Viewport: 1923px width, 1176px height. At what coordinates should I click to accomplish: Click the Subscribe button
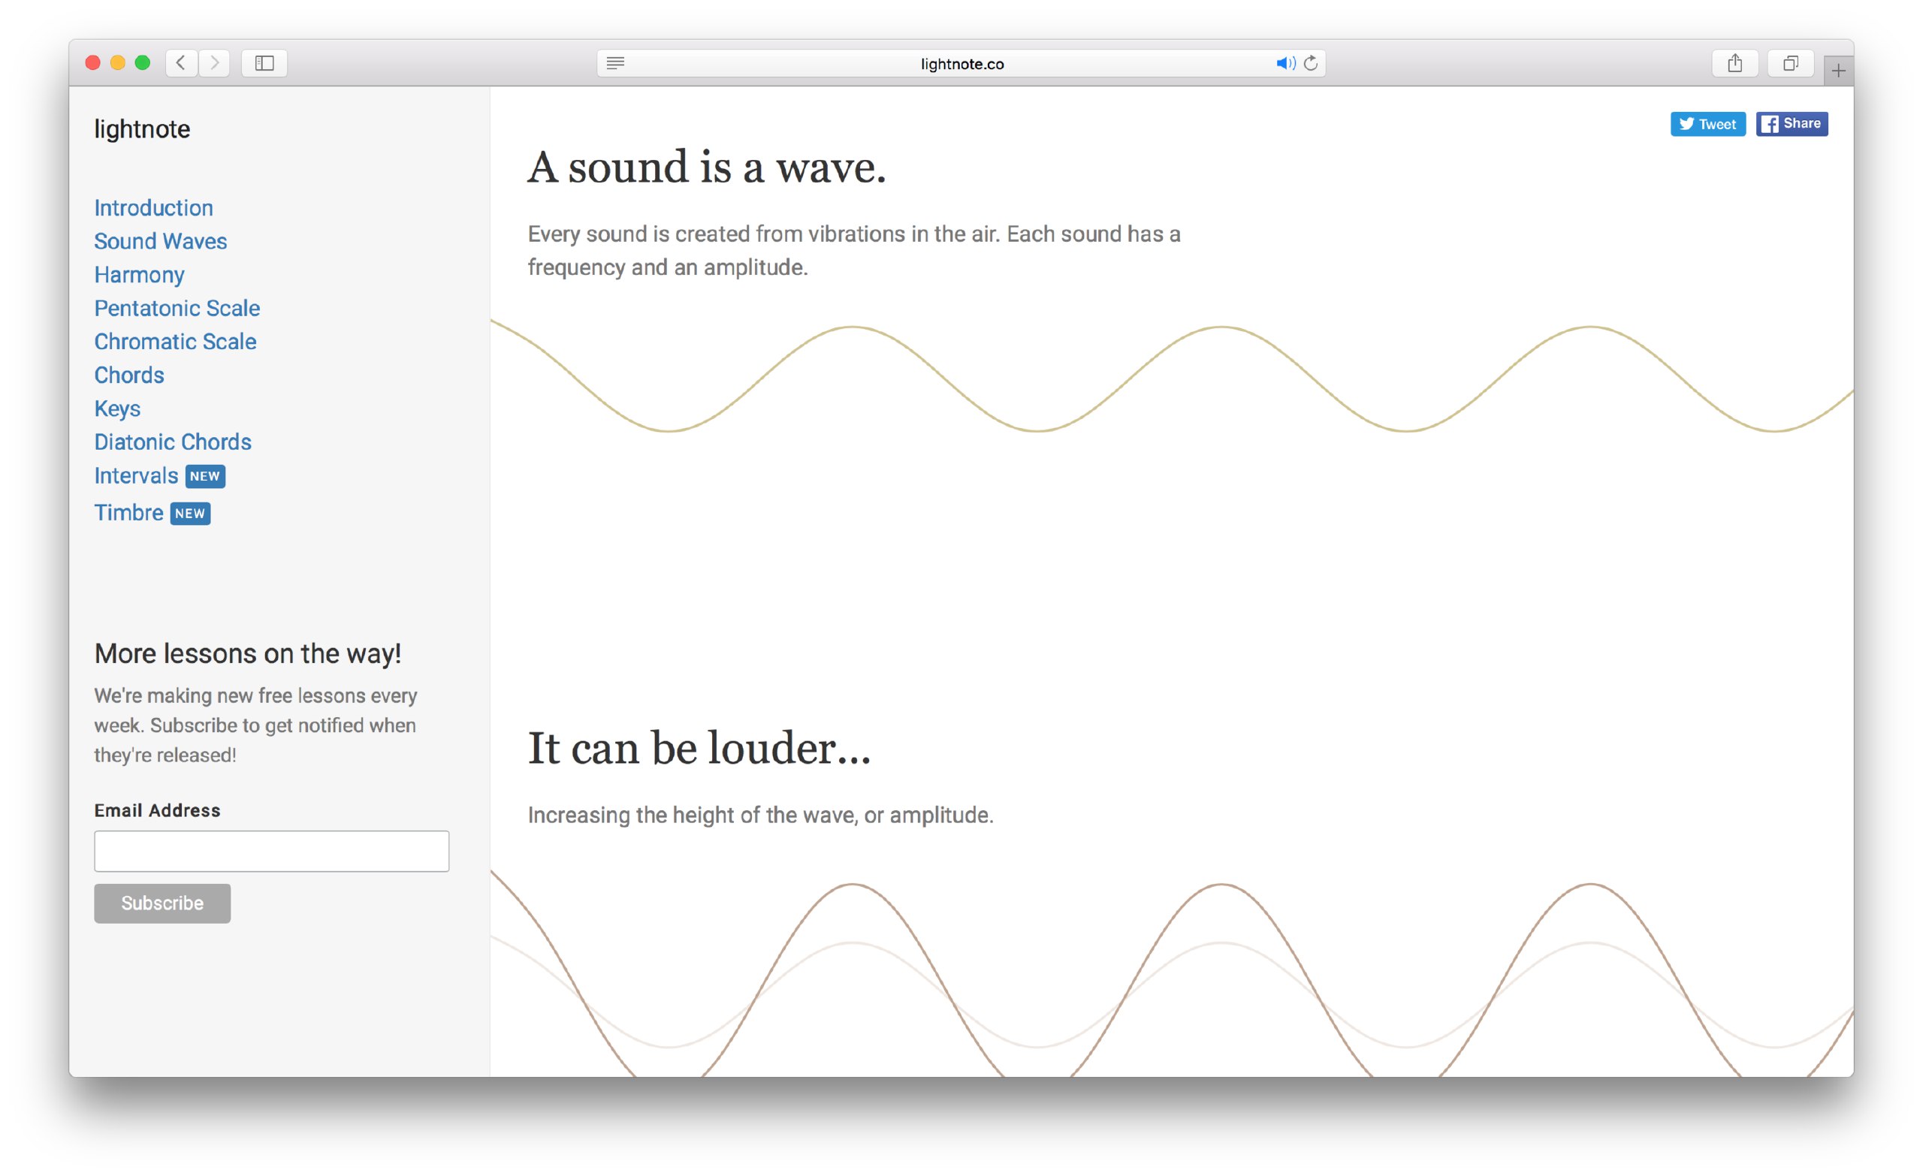click(162, 903)
